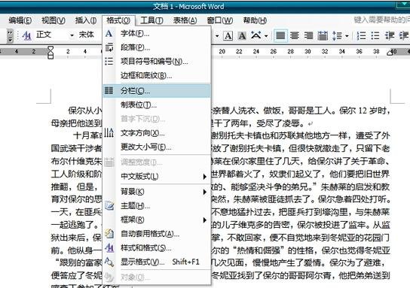Choose 段落(P)... menu entry
This screenshot has height=288, width=410.
(x=157, y=47)
